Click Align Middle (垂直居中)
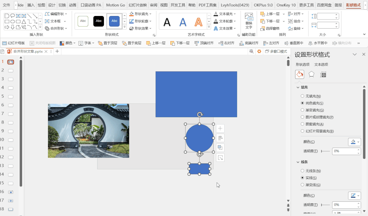 point(294,43)
